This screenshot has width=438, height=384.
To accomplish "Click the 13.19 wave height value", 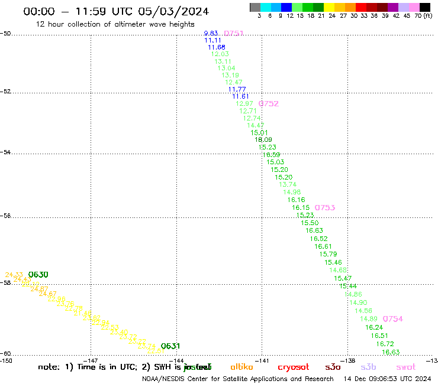I will coord(230,75).
